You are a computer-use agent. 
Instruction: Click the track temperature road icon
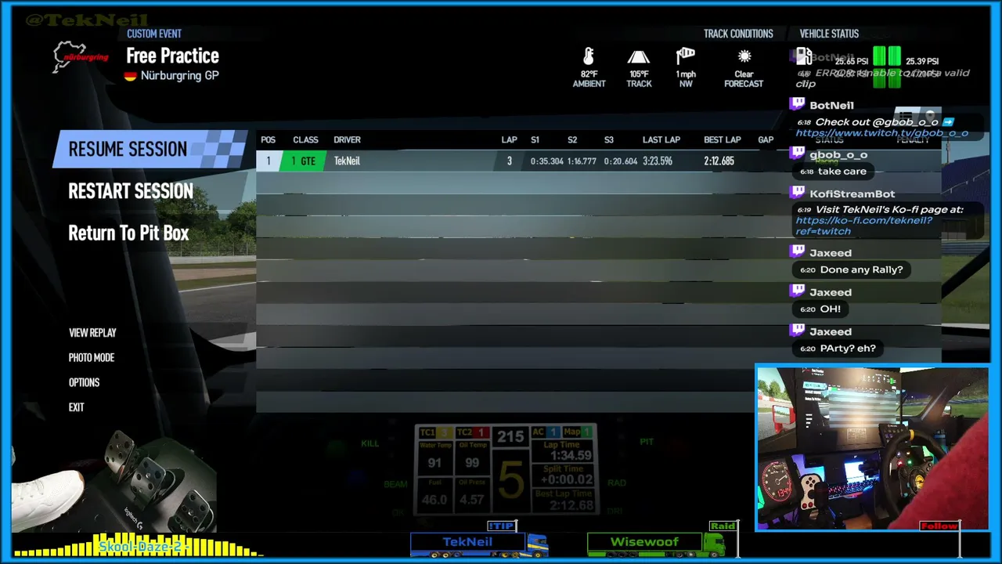click(639, 58)
